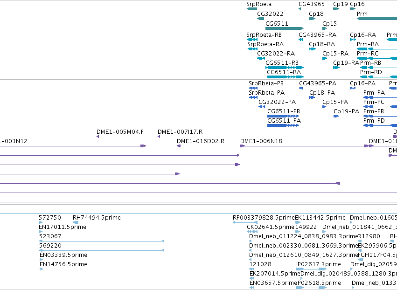Click EST Dmel_neb_012610_0849_1627.3prime
The width and height of the screenshot is (397, 290).
(303, 255)
